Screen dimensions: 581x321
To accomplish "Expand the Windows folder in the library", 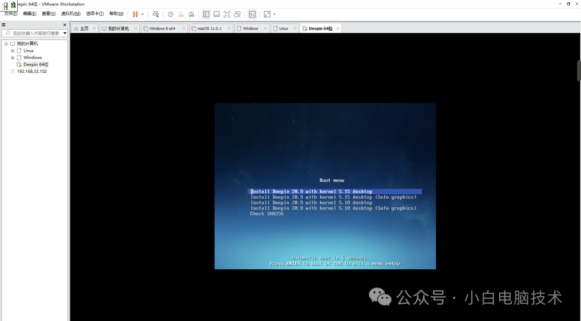I will [12, 58].
